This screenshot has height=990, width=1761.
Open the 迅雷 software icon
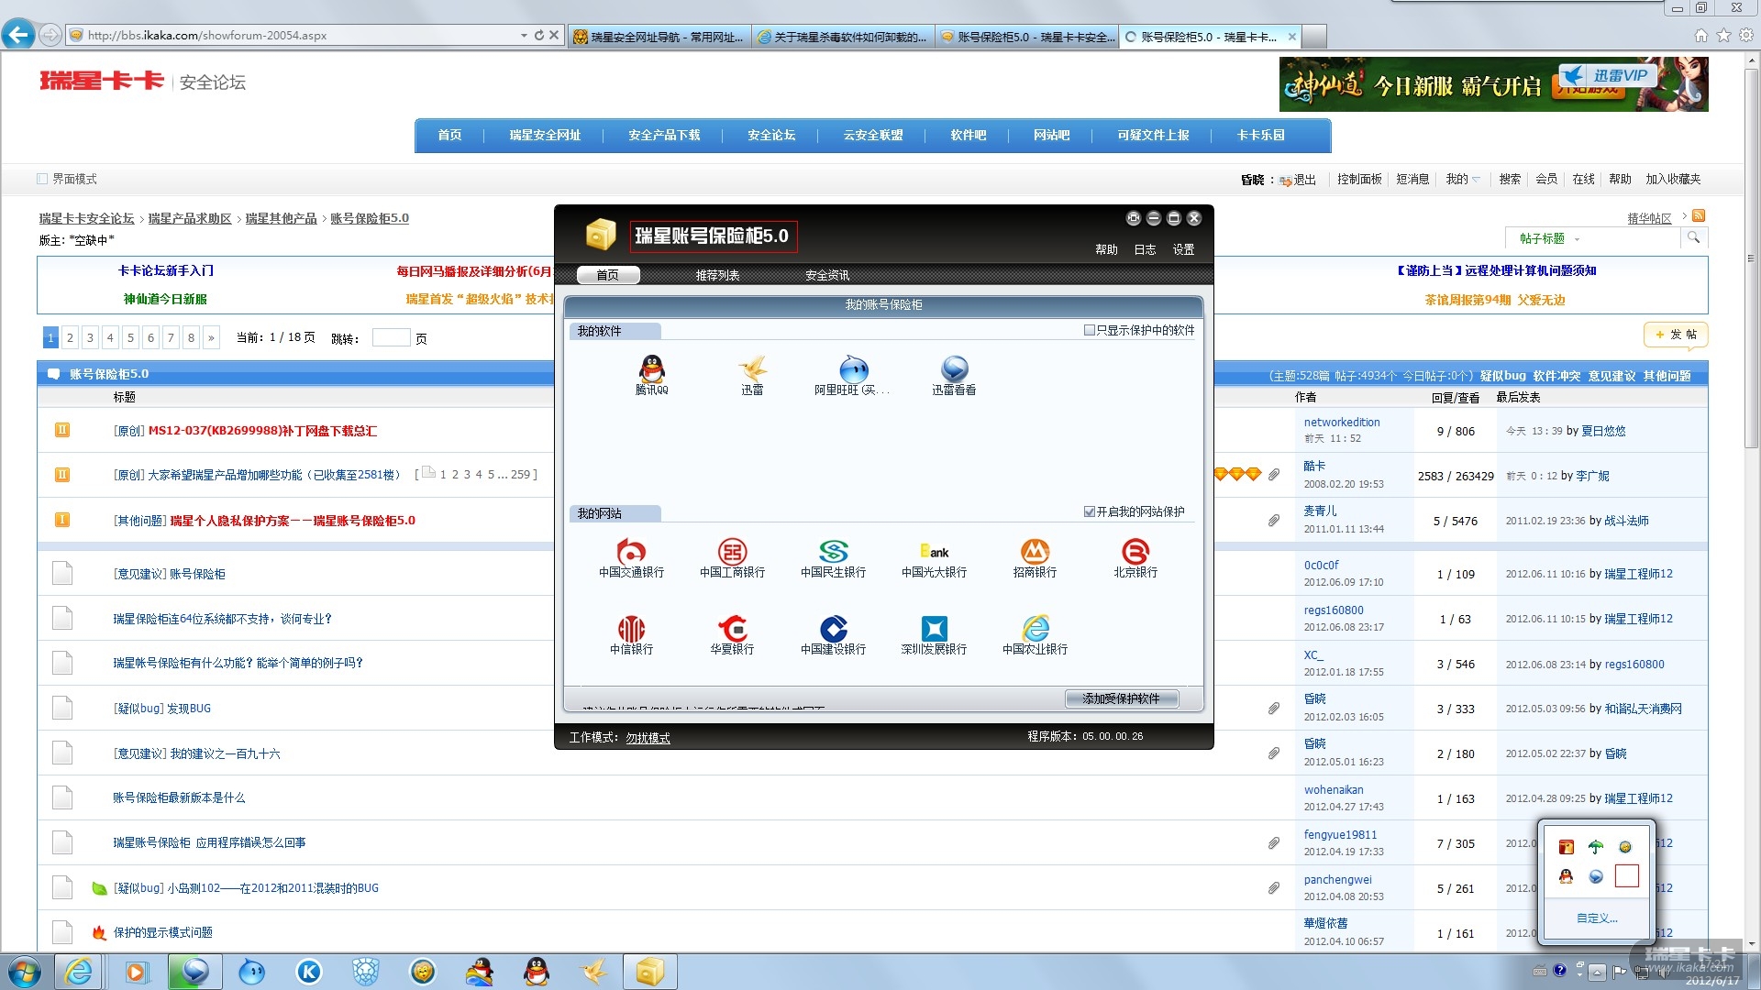point(752,369)
